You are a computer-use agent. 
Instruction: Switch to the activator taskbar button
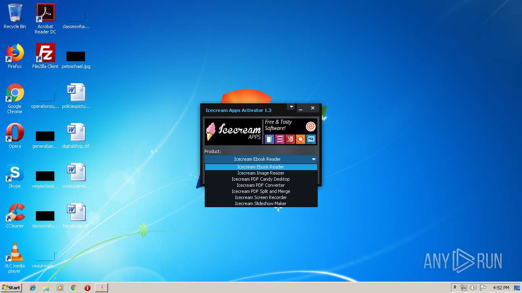click(x=102, y=288)
